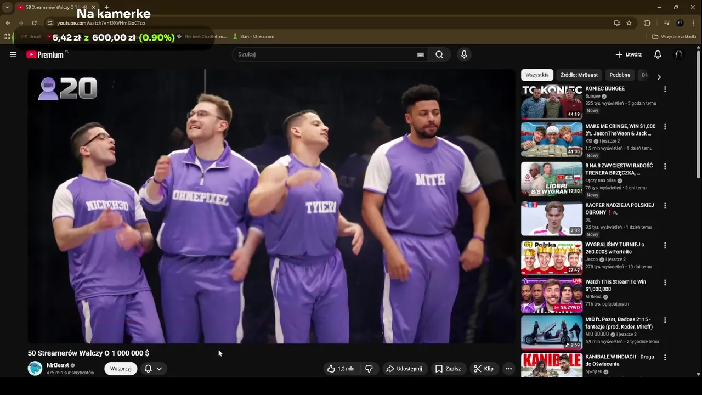Go back with browser back arrow
The width and height of the screenshot is (702, 395).
(x=8, y=23)
